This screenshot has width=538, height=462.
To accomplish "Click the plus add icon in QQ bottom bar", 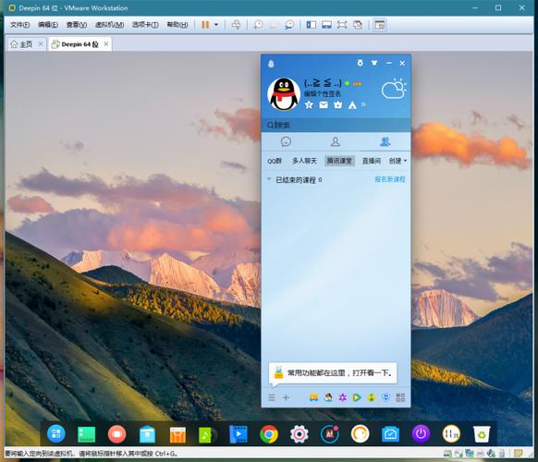I will [286, 397].
